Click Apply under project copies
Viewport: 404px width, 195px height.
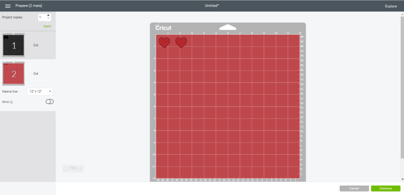47,26
